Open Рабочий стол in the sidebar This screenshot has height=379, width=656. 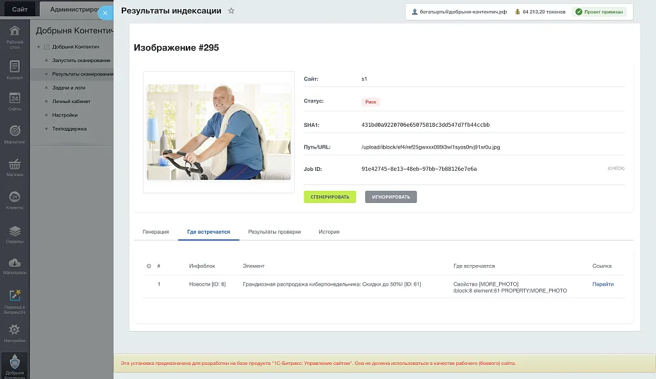[15, 35]
